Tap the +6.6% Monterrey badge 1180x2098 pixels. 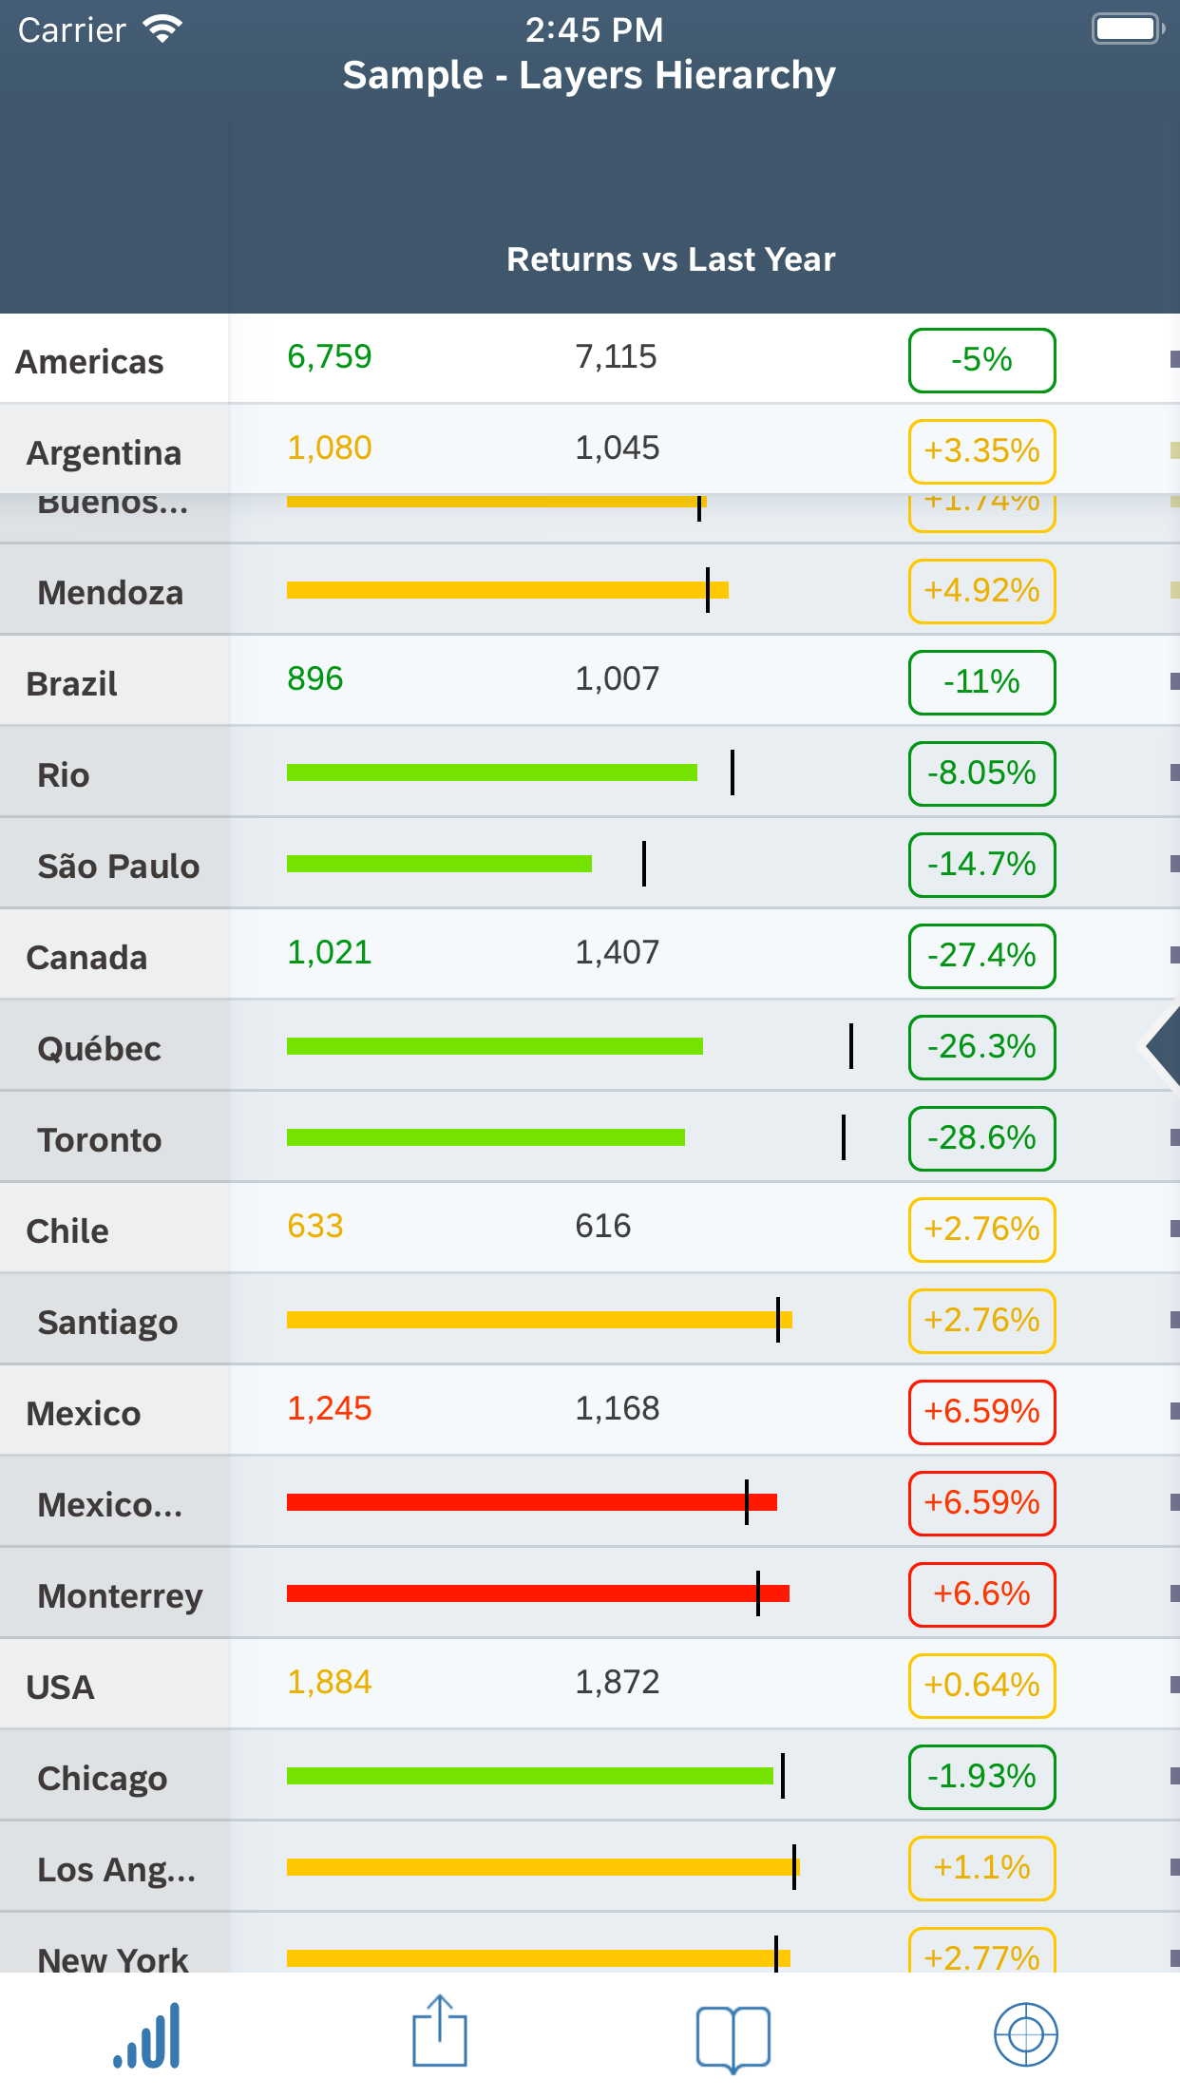tap(981, 1594)
